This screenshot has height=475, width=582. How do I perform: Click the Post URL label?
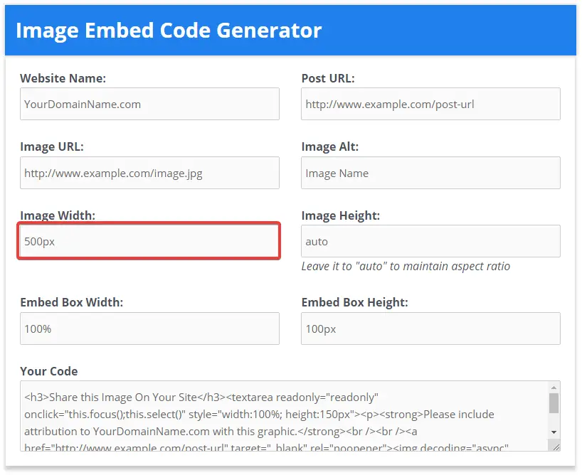(x=328, y=78)
